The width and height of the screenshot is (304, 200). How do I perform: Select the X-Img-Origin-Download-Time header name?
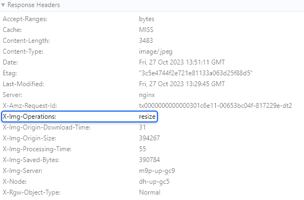click(x=47, y=127)
